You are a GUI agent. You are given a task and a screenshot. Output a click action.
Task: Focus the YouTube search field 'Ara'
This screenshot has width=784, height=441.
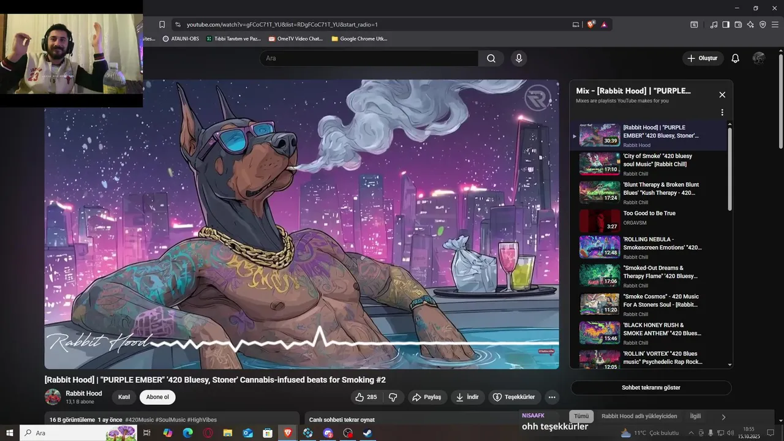pos(369,58)
